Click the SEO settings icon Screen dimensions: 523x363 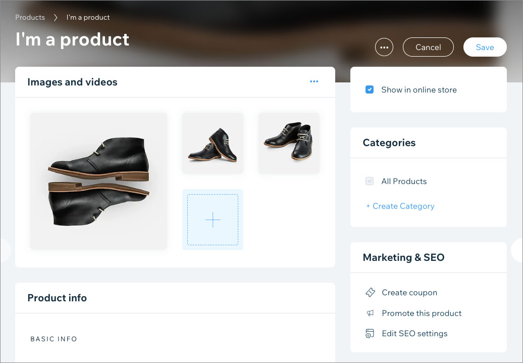point(370,333)
